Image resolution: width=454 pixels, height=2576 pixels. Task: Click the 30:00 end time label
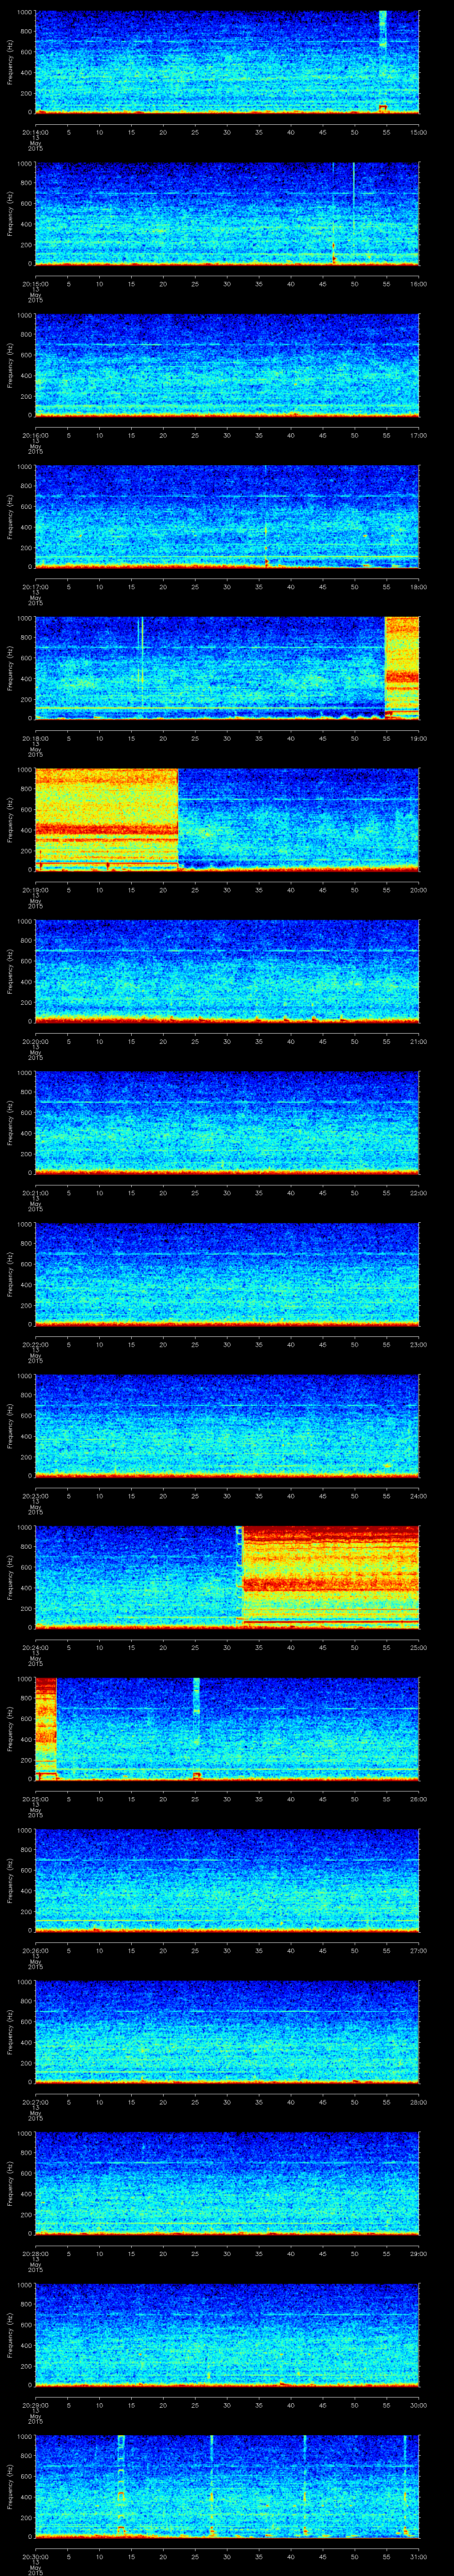pyautogui.click(x=418, y=2404)
